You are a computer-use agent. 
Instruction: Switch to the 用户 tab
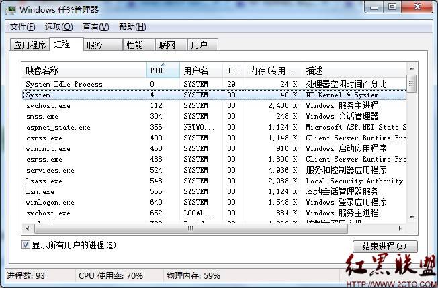click(199, 45)
